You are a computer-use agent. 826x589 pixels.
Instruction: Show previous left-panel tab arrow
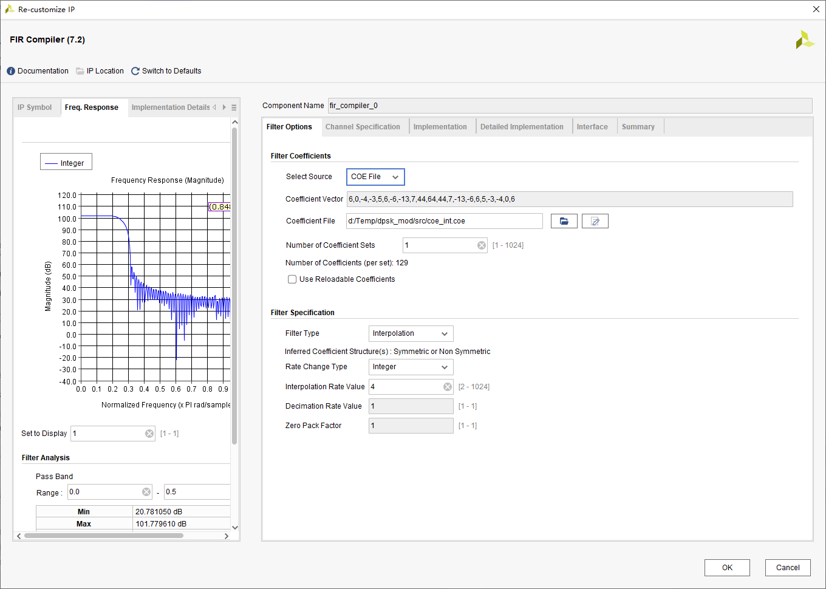tap(214, 107)
